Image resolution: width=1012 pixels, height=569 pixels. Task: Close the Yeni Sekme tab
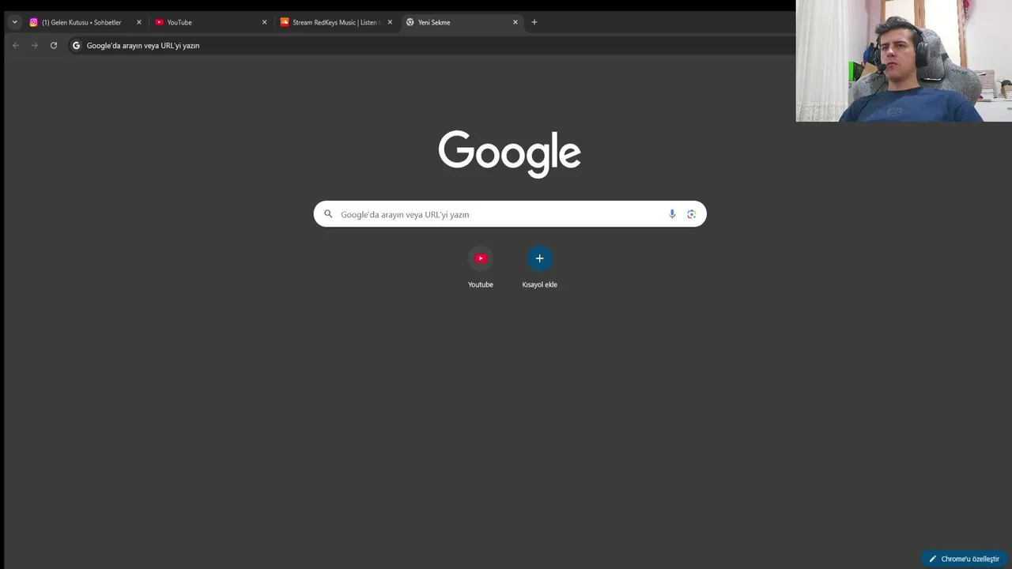pos(515,22)
